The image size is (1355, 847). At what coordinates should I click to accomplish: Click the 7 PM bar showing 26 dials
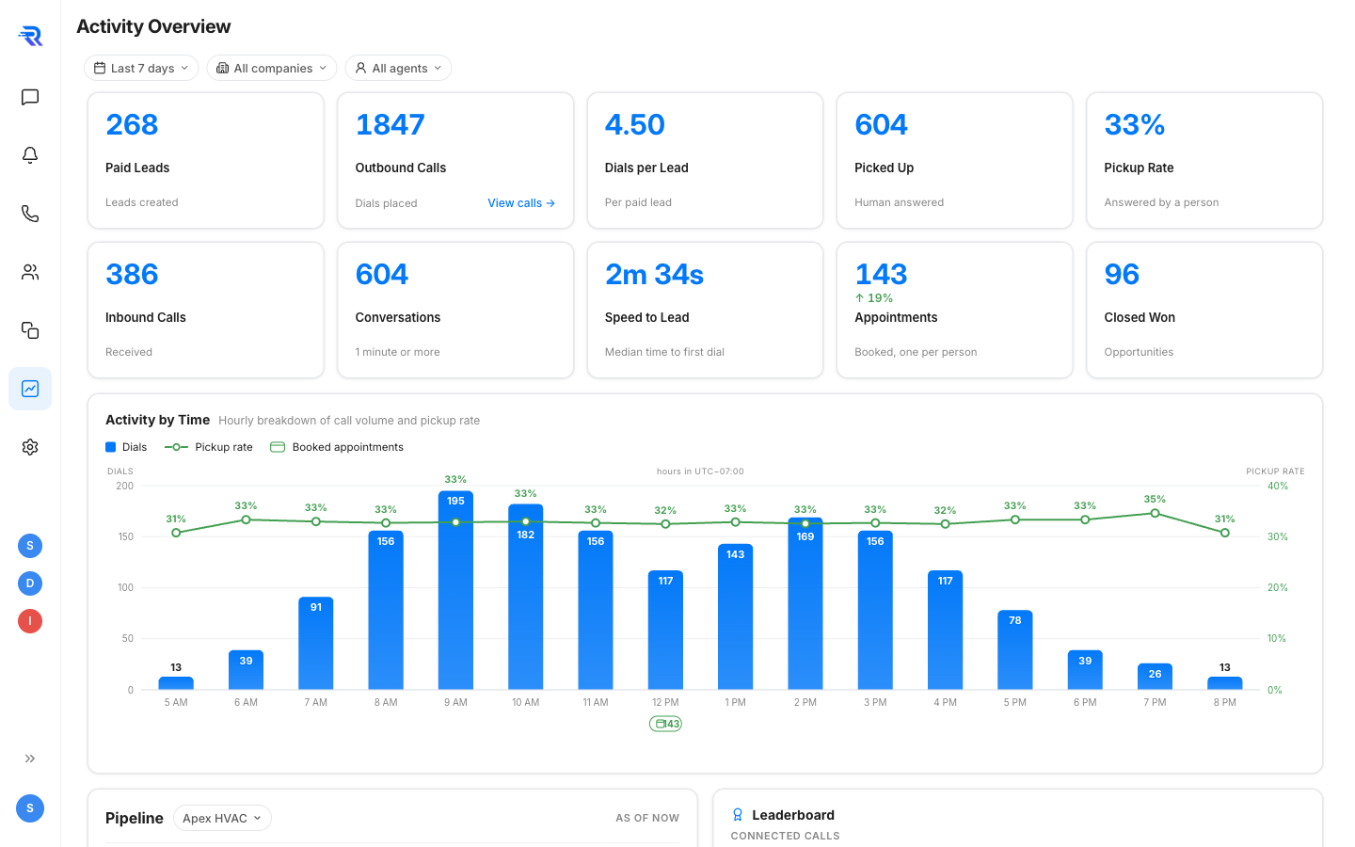1155,677
